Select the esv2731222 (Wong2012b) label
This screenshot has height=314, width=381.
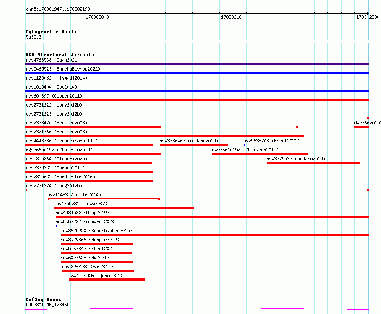(x=54, y=105)
